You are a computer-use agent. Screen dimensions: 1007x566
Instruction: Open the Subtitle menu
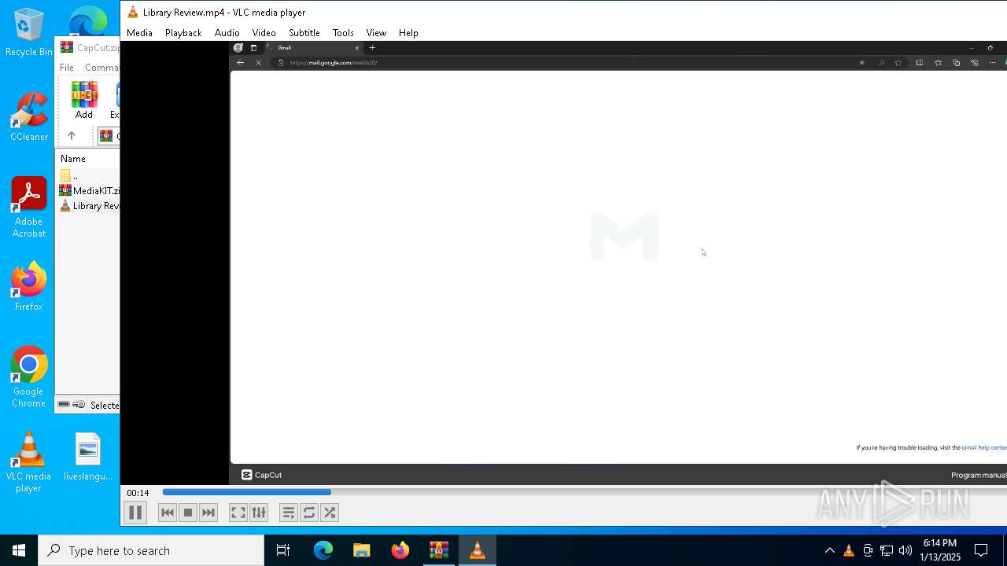[304, 33]
